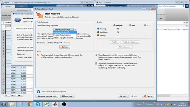Open the Лист2 sheet tab
This screenshot has height=107, width=190.
13,95
